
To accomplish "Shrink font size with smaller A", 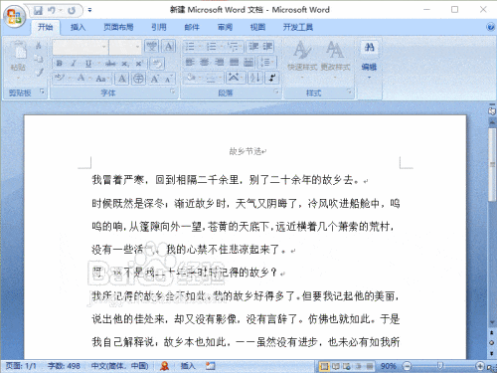I will pyautogui.click(x=168, y=79).
